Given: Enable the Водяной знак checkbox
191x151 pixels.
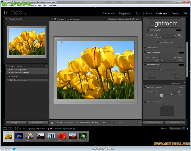Looking at the screenshot, I should pos(145,48).
